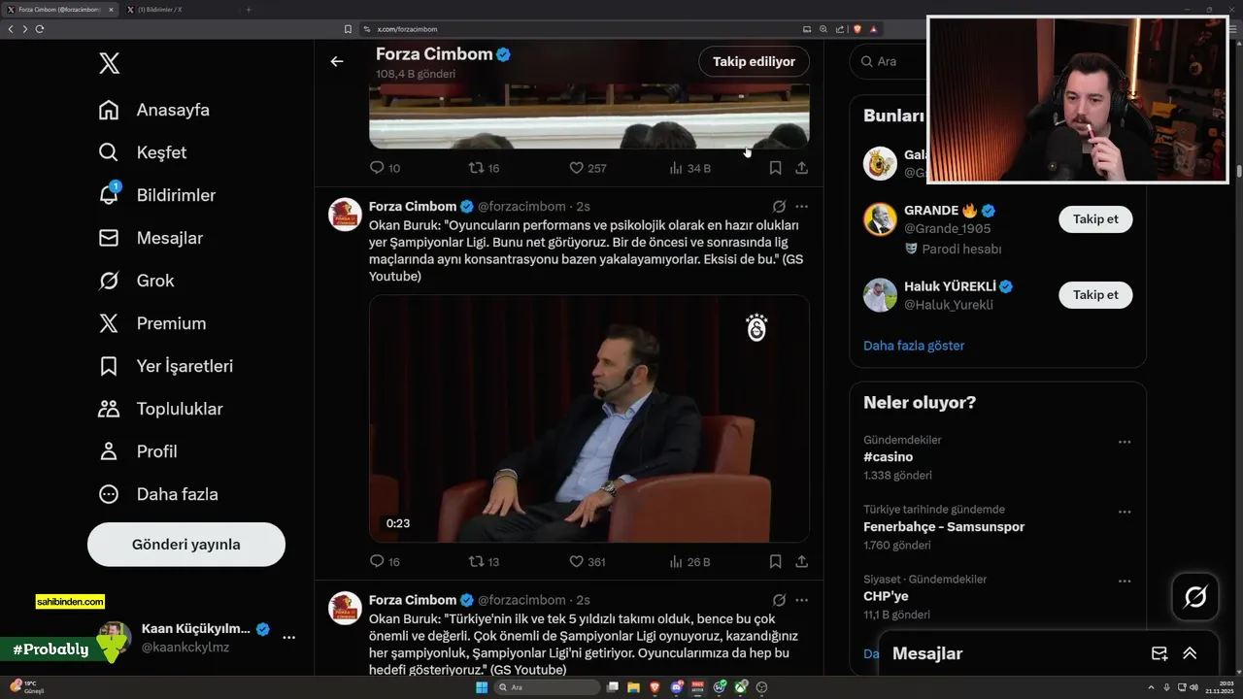Open Yer İşaretleri bookmarks
Image resolution: width=1243 pixels, height=699 pixels.
point(166,366)
